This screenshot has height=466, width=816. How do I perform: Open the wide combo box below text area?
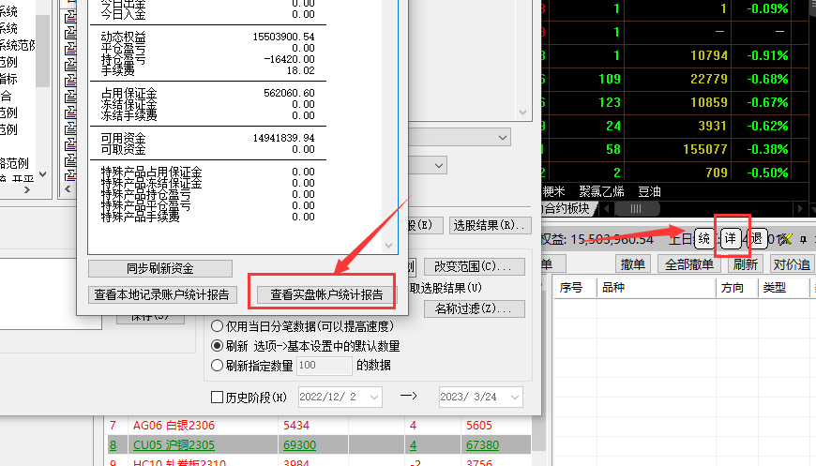pos(460,137)
